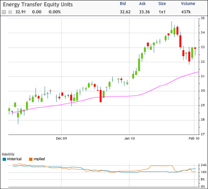Click the 0.00% percent change value
This screenshot has width=208, height=189.
coord(55,12)
